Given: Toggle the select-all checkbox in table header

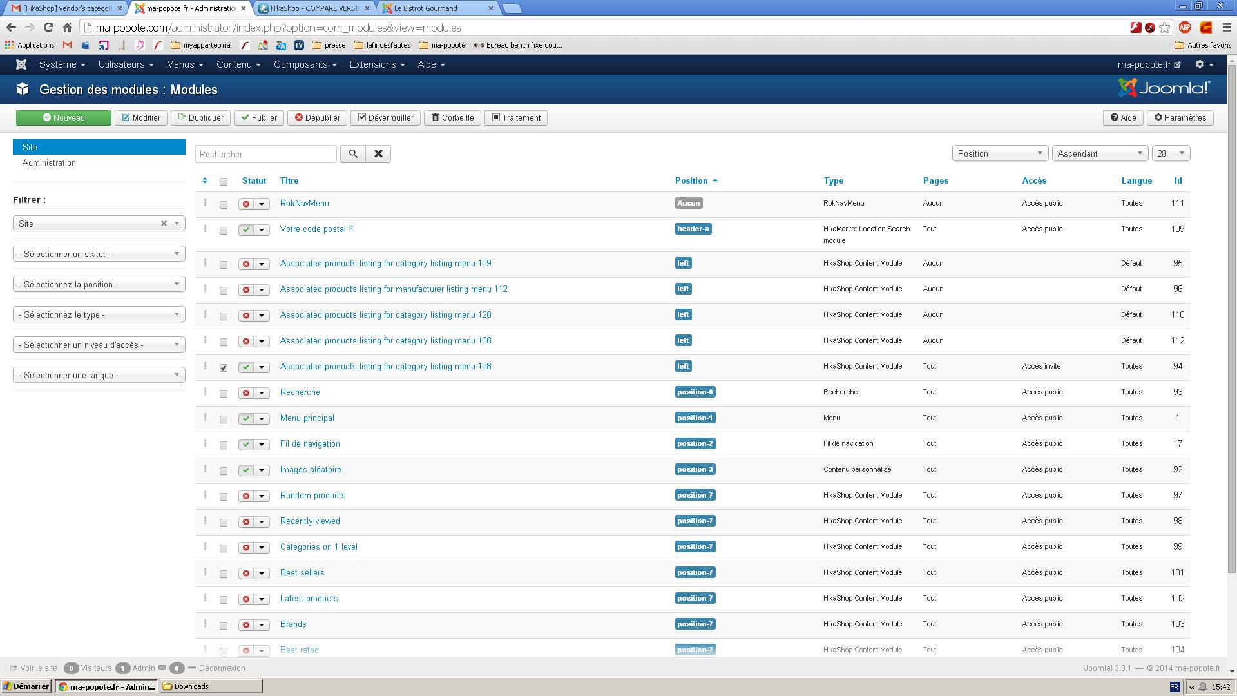Looking at the screenshot, I should pos(224,182).
